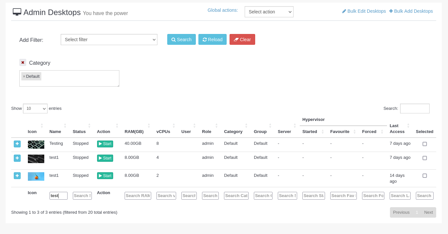The width and height of the screenshot is (448, 234).
Task: Click the red Clear filters button
Action: 242,40
